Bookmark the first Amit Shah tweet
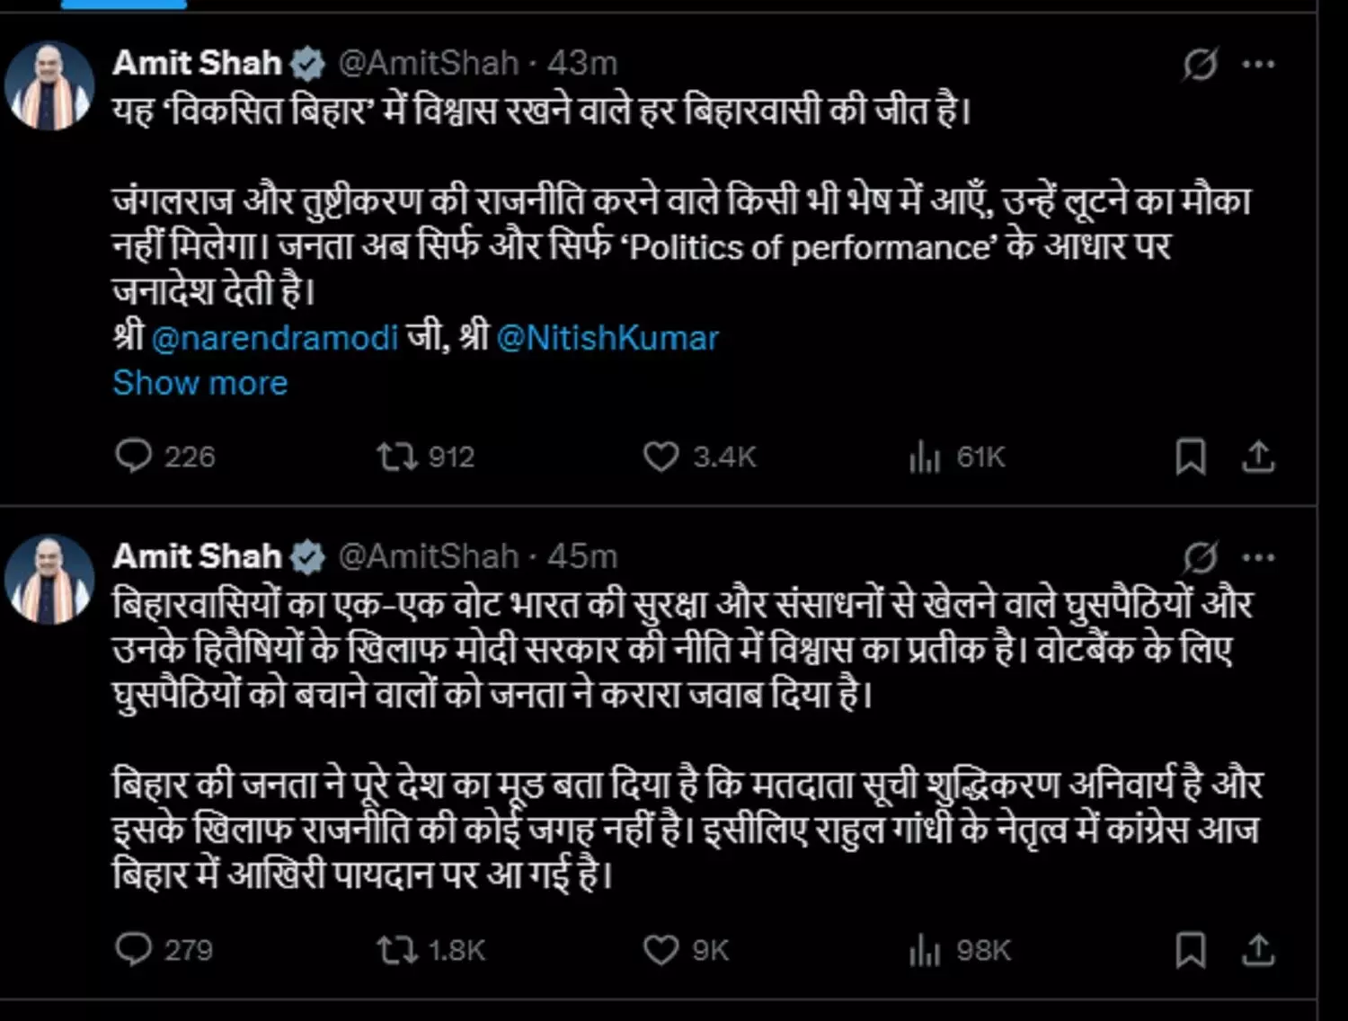This screenshot has width=1348, height=1021. (1191, 457)
